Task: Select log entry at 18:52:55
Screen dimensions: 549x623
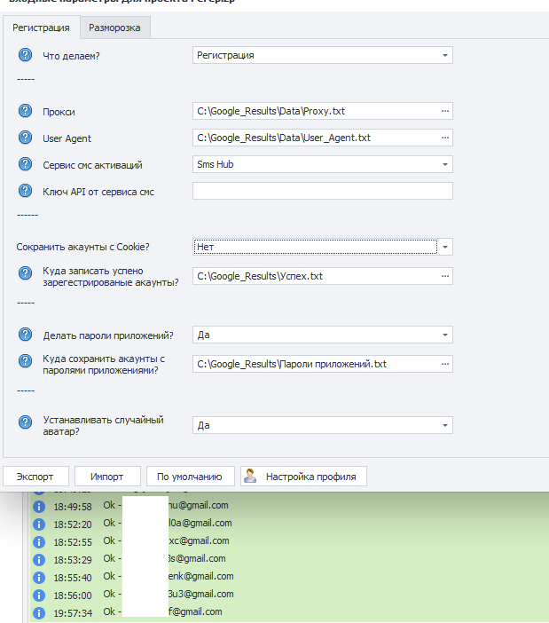Action: point(290,541)
